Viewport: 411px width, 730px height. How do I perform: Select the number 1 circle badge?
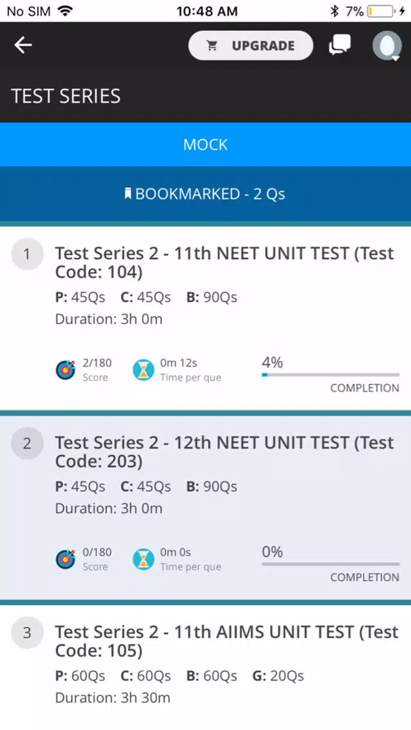point(27,254)
